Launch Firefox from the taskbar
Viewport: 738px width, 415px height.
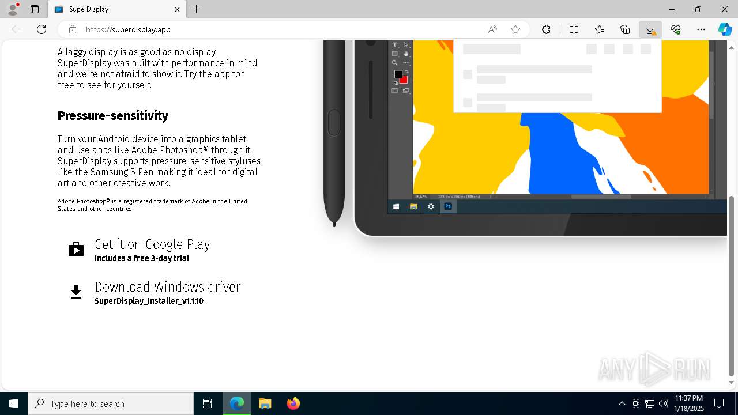point(293,403)
